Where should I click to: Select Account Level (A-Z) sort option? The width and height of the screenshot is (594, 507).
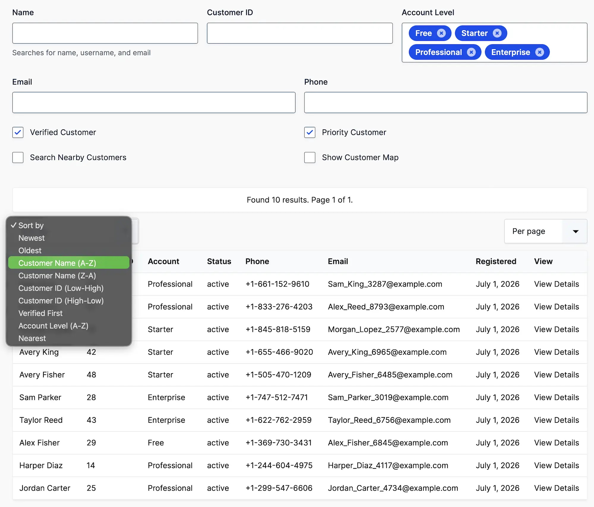[69, 326]
